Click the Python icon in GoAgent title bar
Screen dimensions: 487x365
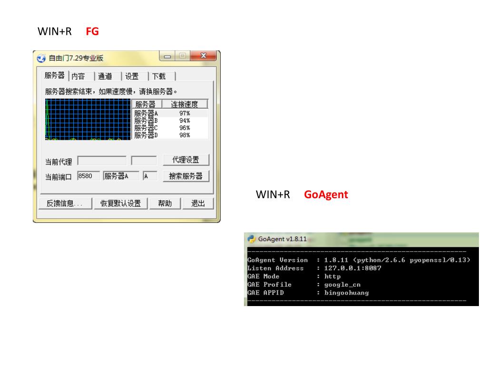pos(251,239)
